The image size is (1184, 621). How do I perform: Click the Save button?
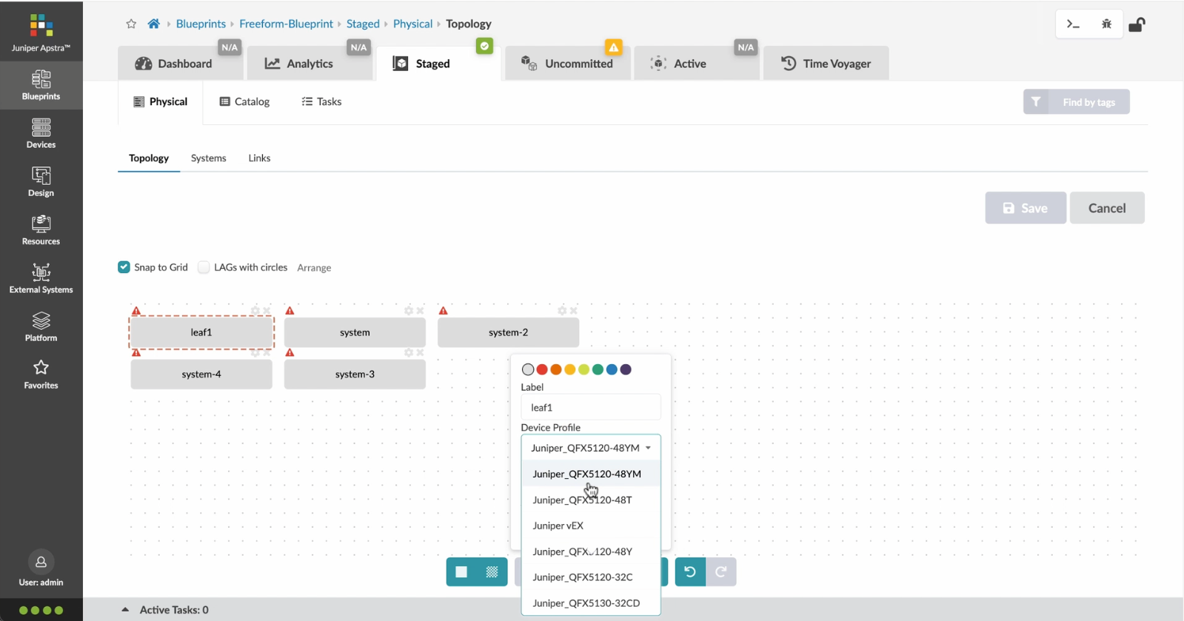point(1026,208)
